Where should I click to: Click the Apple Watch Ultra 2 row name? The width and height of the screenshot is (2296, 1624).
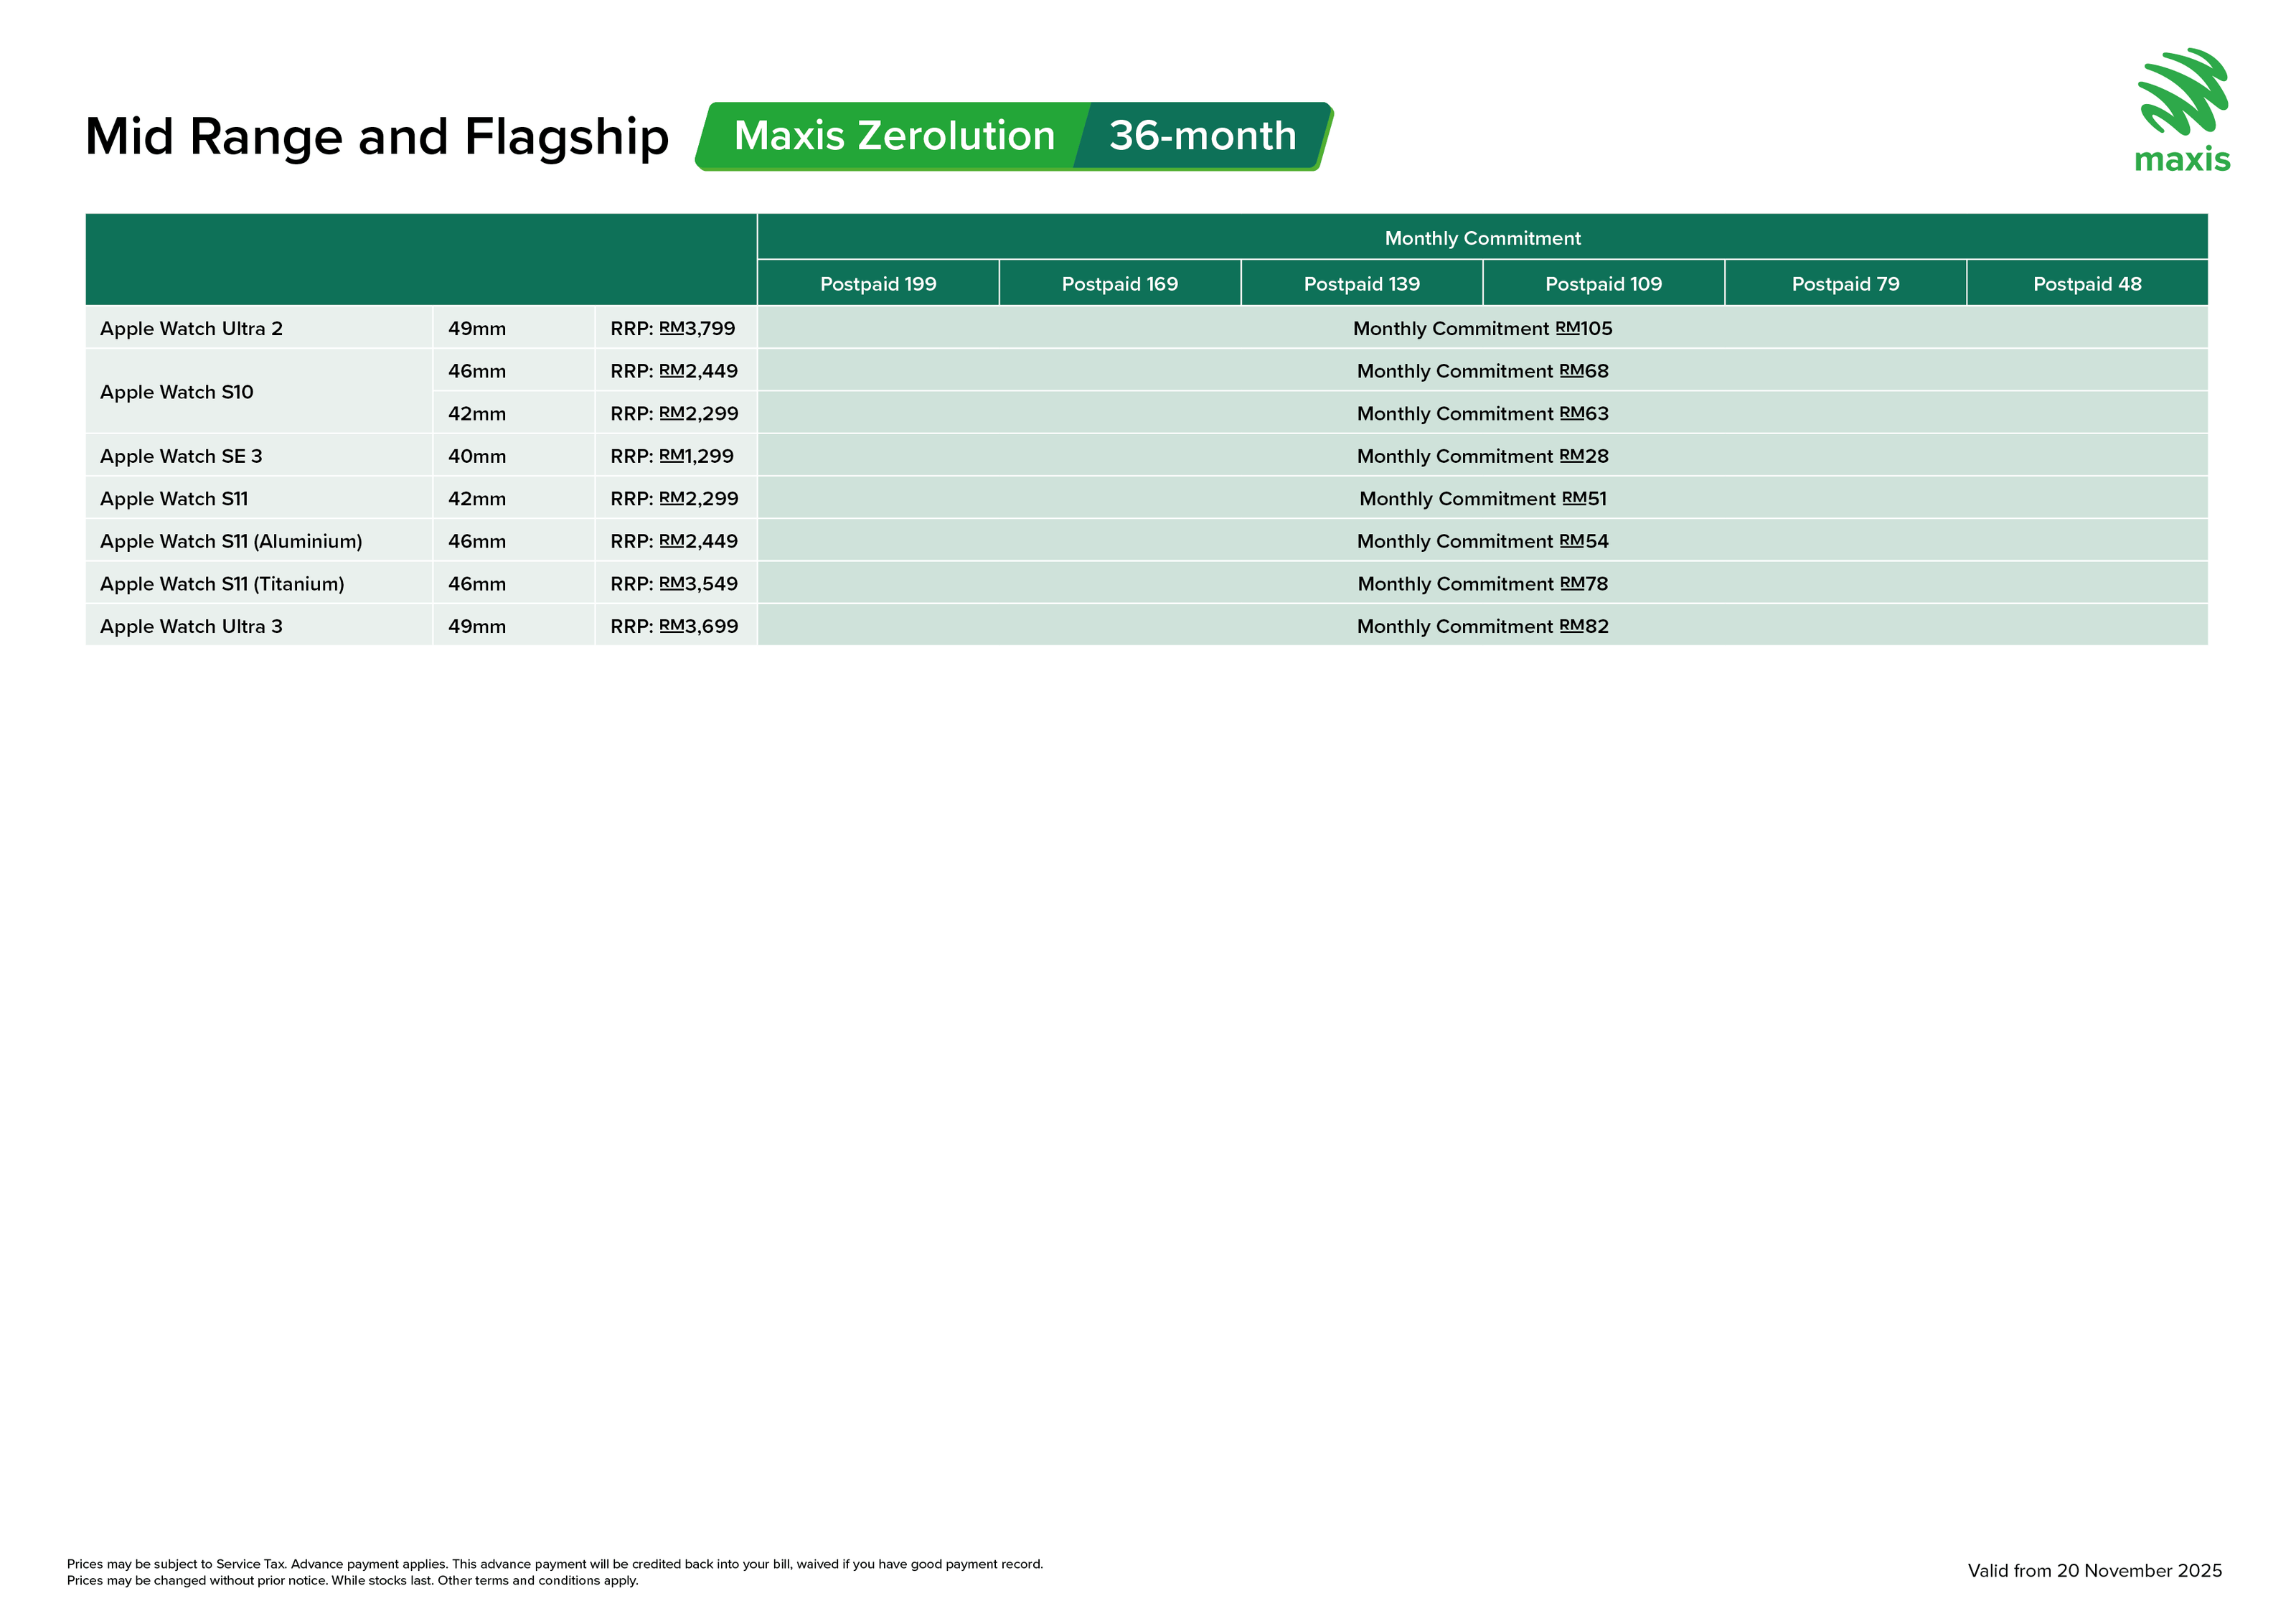(x=191, y=329)
